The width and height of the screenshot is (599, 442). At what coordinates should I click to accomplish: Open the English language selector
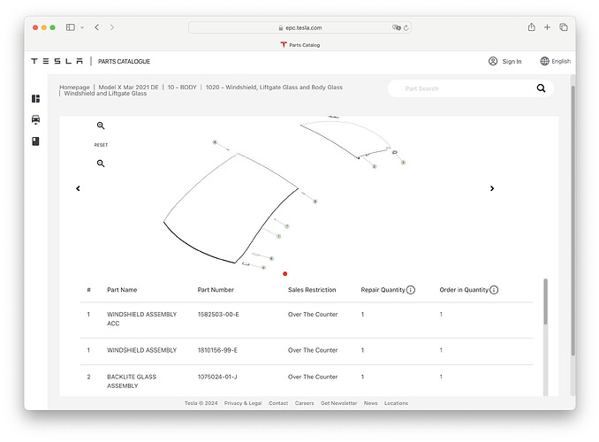tap(556, 61)
